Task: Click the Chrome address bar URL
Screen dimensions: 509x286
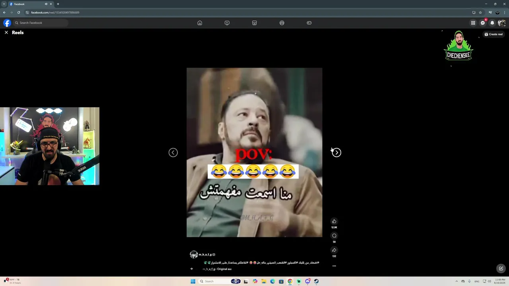Action: coord(55,12)
